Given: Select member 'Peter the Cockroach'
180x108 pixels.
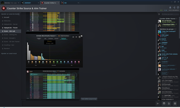Looking at the screenshot, I should 168,32.
